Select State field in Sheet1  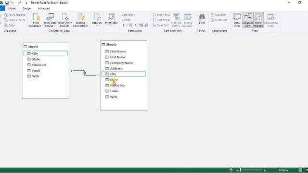click(45, 59)
